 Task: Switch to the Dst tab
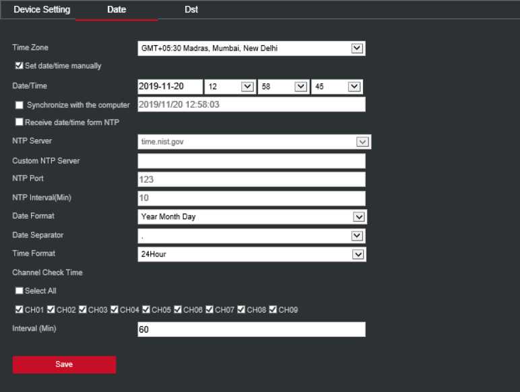tap(191, 10)
